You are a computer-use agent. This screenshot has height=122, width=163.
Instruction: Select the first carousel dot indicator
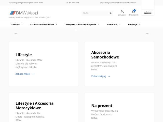(76, 30)
